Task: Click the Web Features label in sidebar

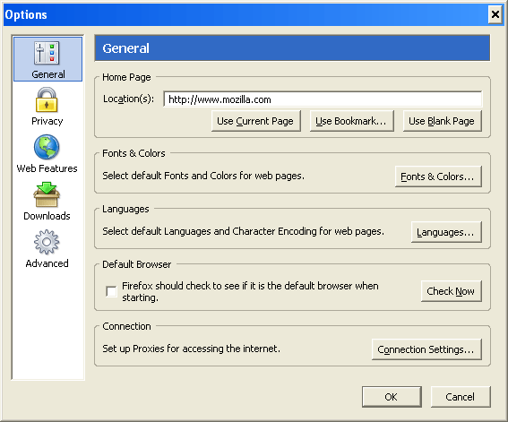Action: 47,168
